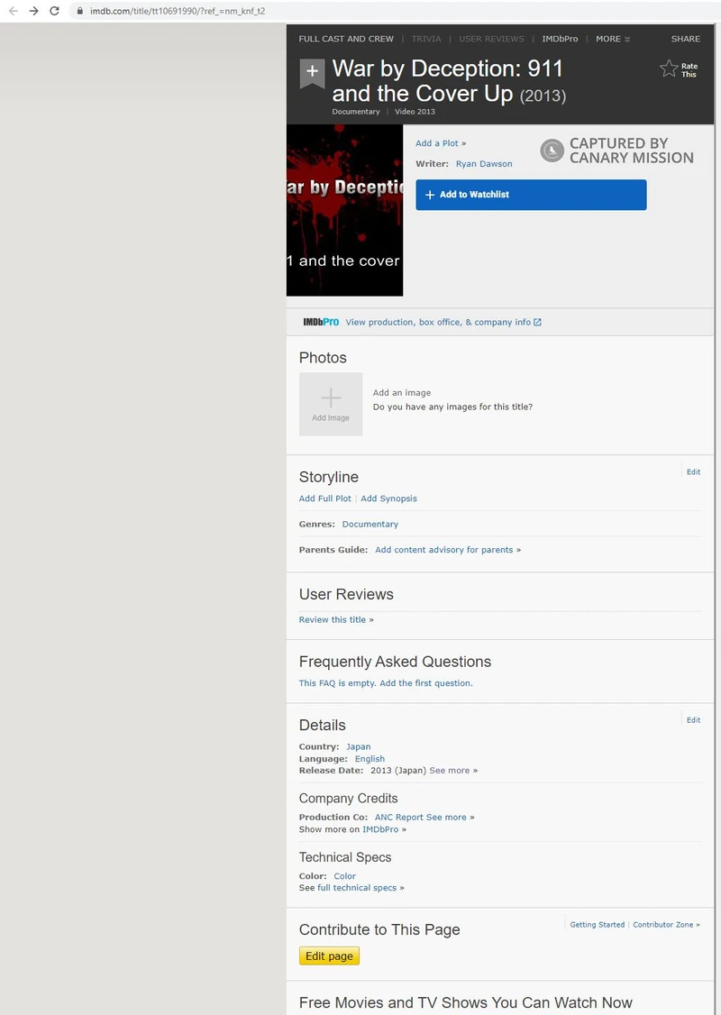Viewport: 721px width, 1015px height.
Task: Open USER REVIEWS in the top bar
Action: point(492,39)
